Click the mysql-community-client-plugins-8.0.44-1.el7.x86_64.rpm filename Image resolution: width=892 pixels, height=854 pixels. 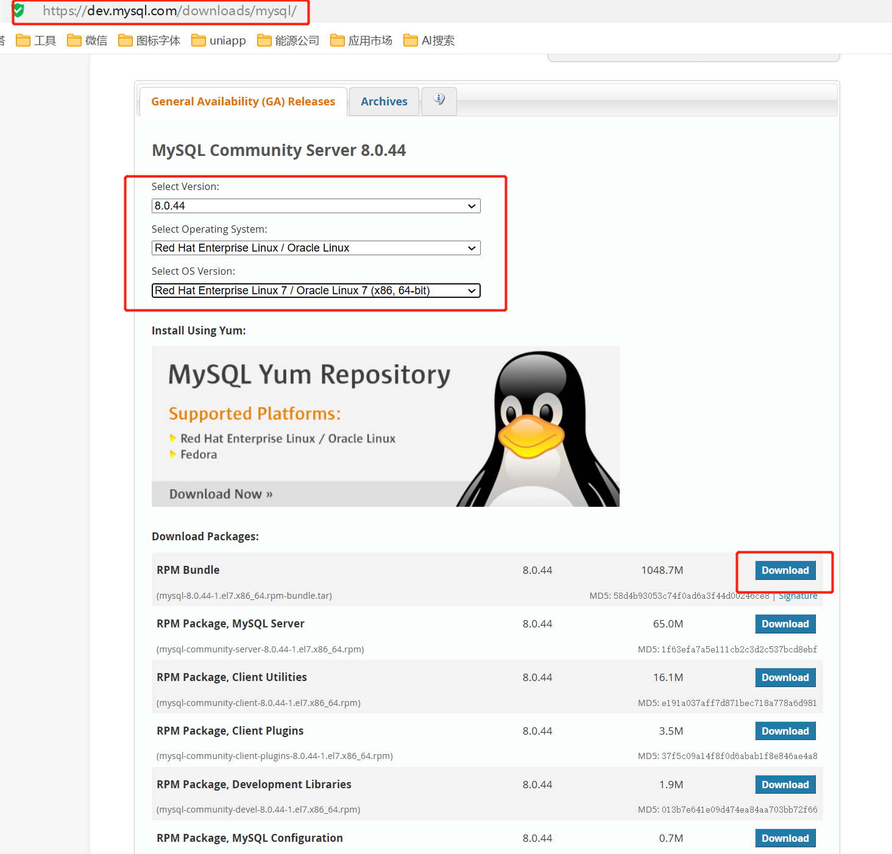pos(275,756)
